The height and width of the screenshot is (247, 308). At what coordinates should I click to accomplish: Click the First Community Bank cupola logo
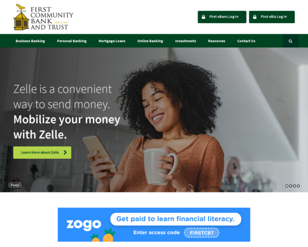click(x=21, y=17)
